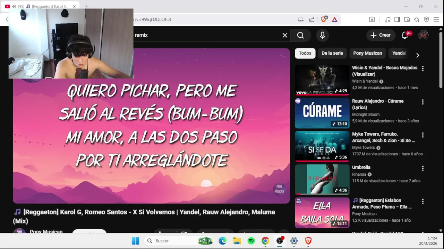444x249 pixels.
Task: Open OBS Studio from taskbar
Action: point(280,241)
